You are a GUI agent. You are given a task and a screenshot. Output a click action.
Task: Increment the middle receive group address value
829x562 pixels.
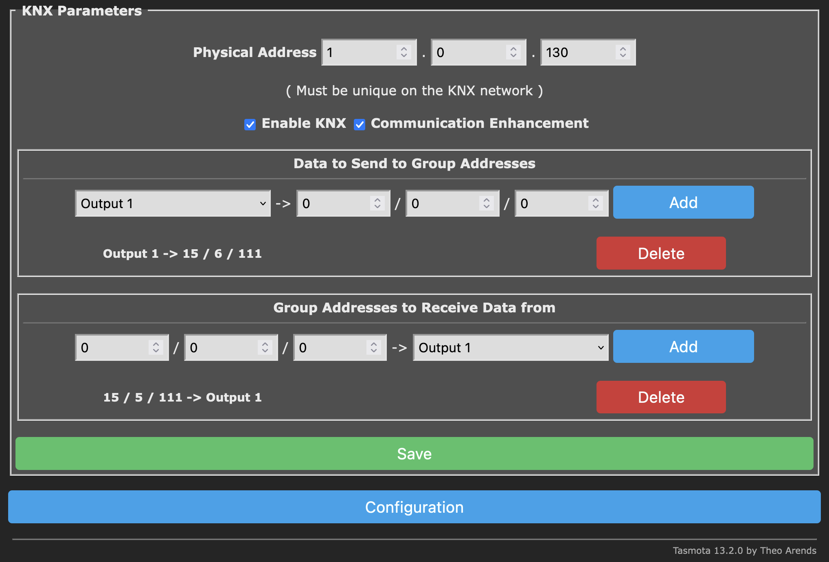click(x=265, y=344)
